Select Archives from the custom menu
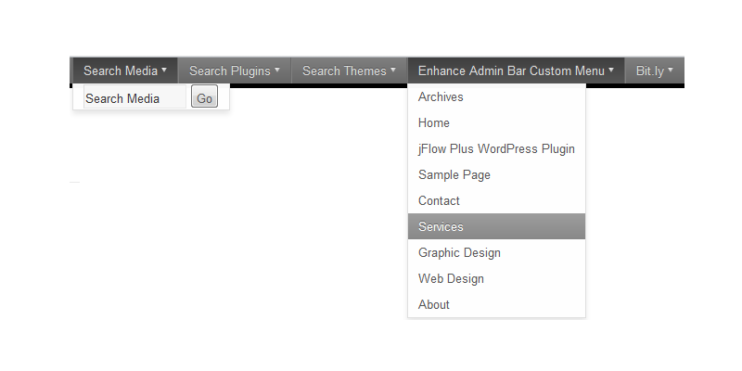742x371 pixels. pos(441,96)
